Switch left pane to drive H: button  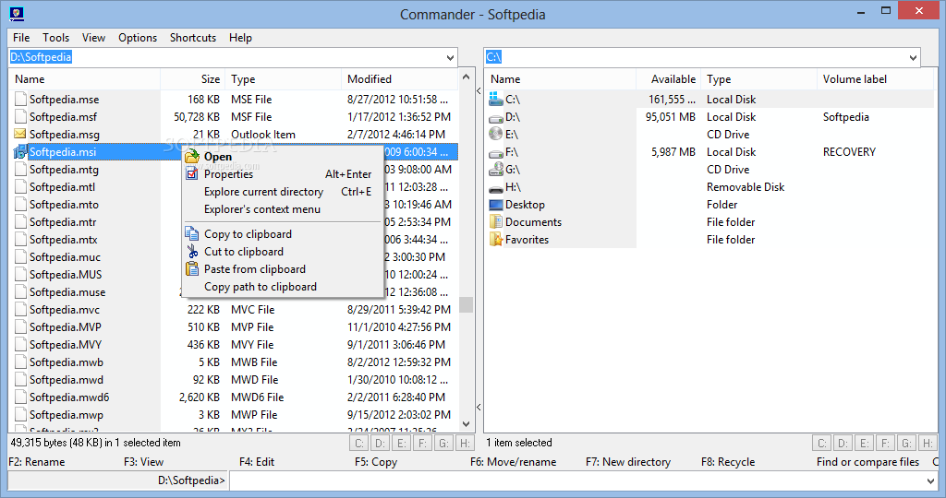pos(465,444)
